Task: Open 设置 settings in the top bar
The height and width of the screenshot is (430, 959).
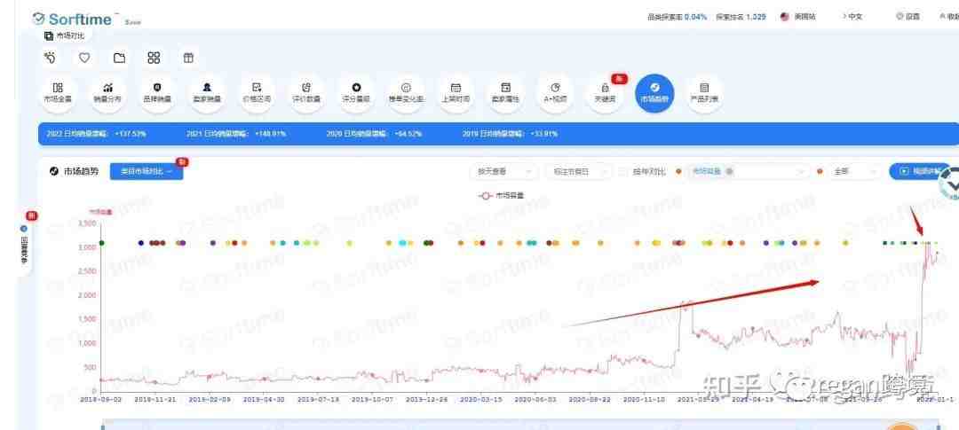Action: 907,17
